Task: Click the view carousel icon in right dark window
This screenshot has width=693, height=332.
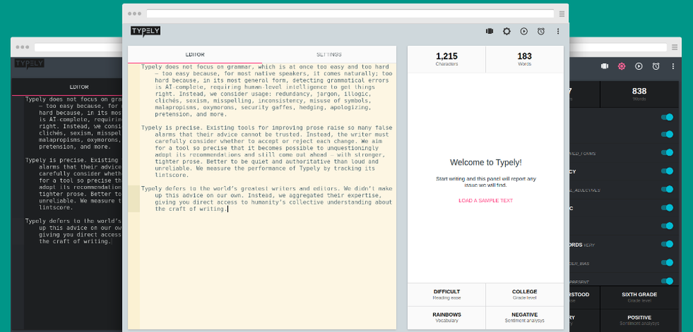Action: 604,66
